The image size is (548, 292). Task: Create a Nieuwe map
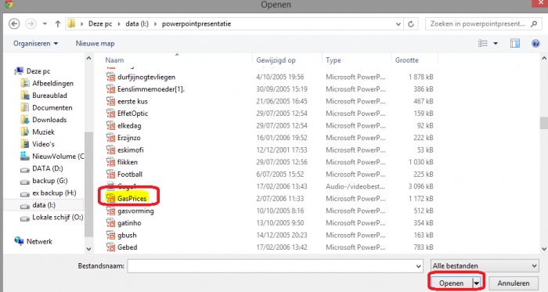click(x=95, y=44)
